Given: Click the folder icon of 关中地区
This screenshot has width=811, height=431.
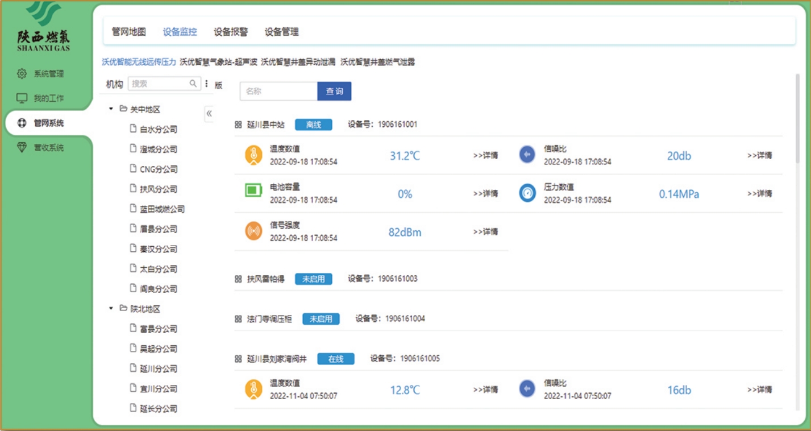Looking at the screenshot, I should [x=123, y=109].
